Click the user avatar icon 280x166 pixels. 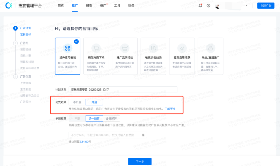click(217, 6)
